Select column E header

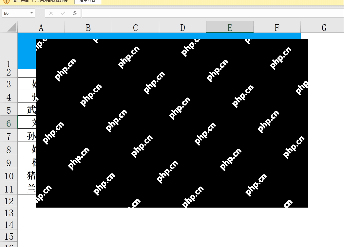[230, 28]
